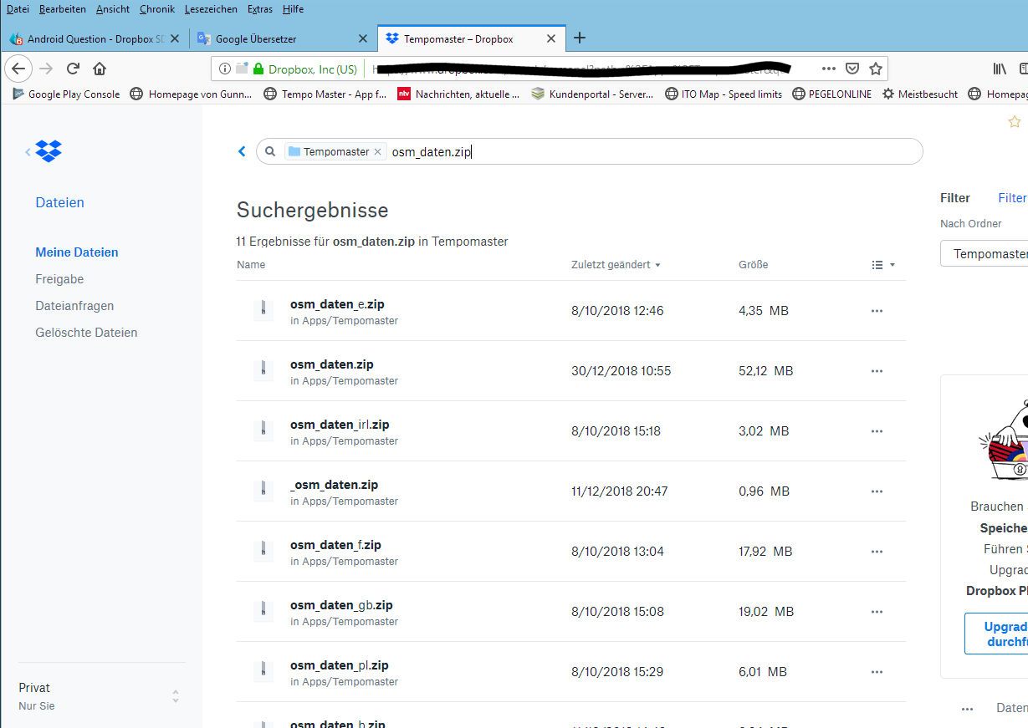Open the Nach Ordner Tempomaster dropdown
Screen dimensions: 1028x728
tap(985, 253)
